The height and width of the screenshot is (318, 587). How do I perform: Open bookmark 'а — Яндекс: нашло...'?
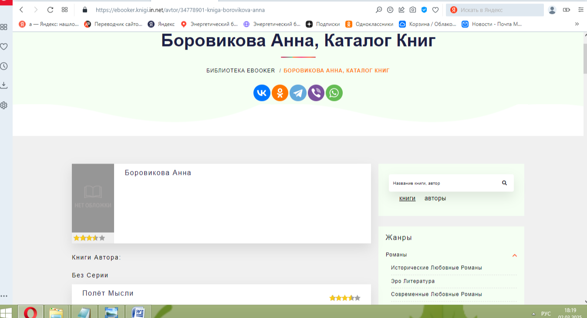coord(49,24)
